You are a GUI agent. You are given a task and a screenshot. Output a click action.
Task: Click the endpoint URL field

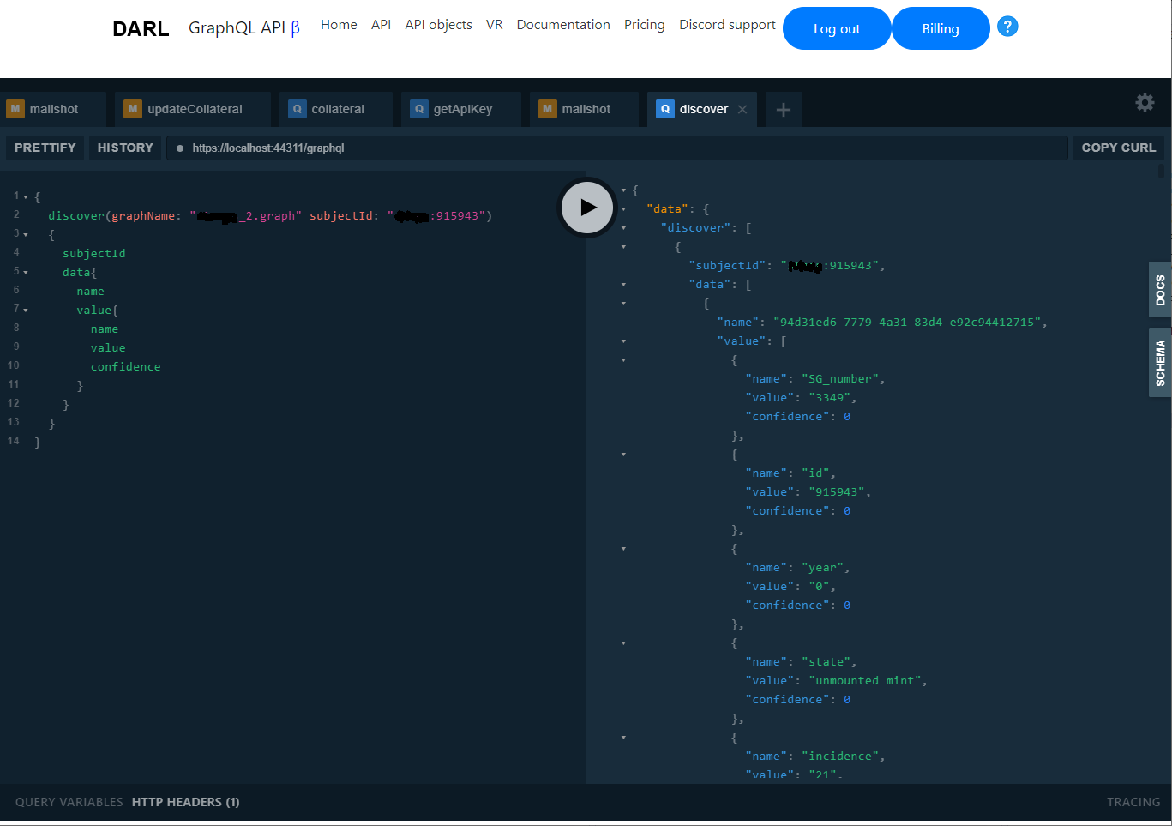(617, 148)
